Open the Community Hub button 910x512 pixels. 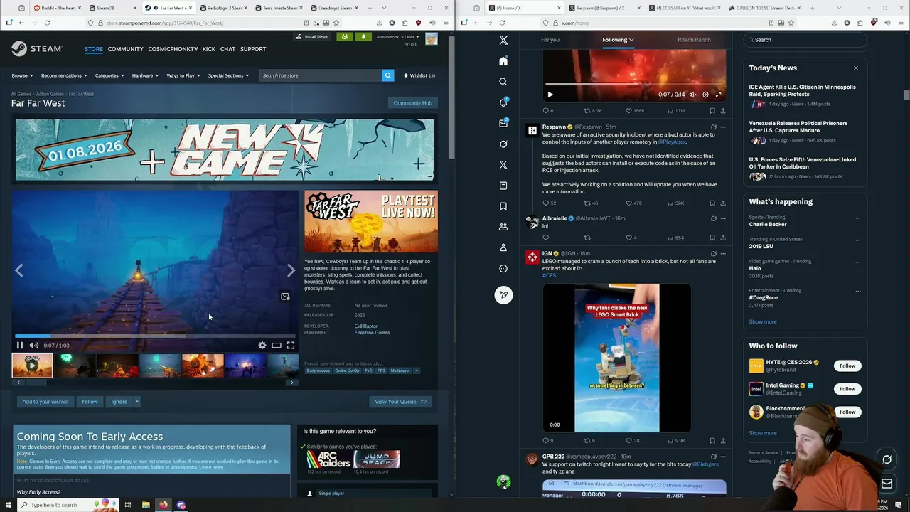tap(412, 103)
